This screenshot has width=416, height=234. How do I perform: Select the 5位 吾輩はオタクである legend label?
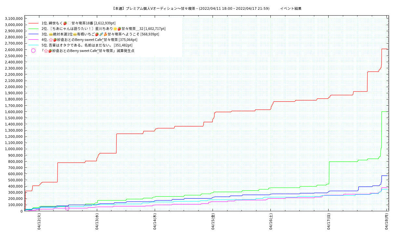pos(87,45)
